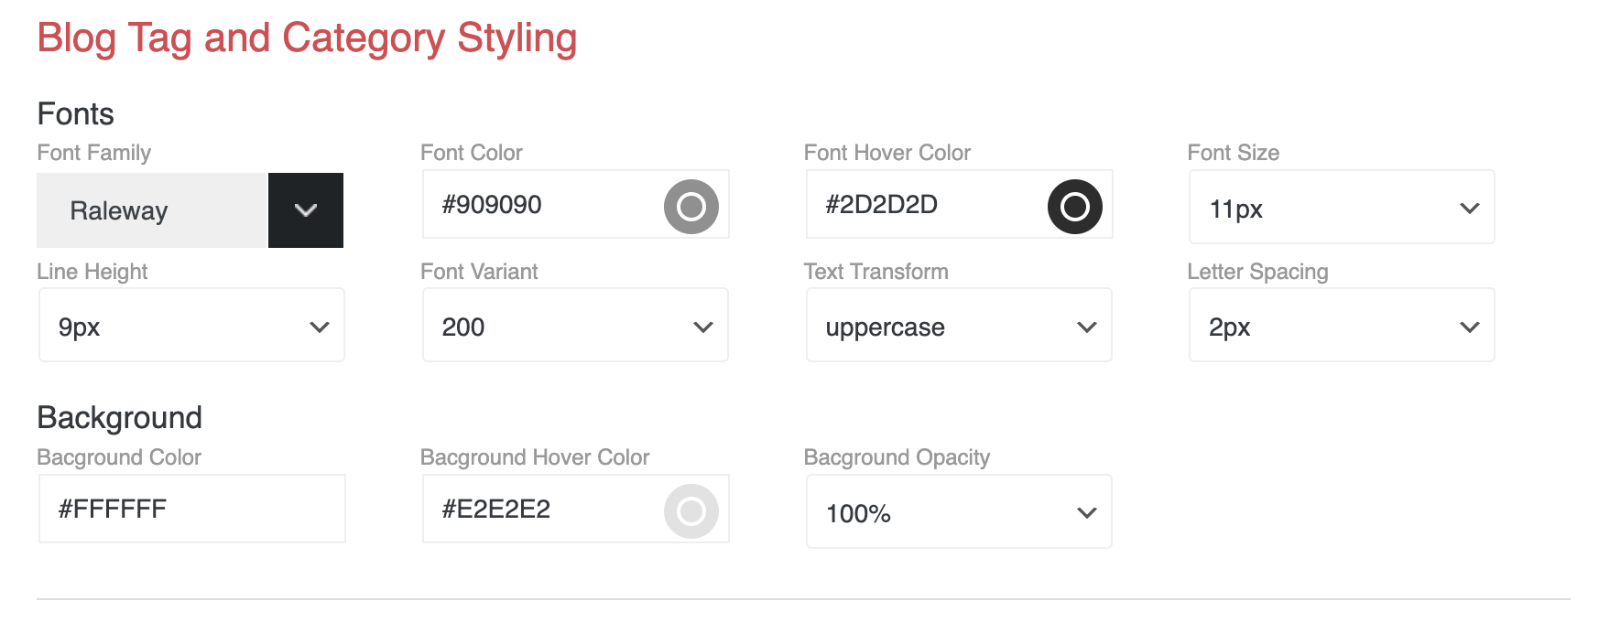Viewport: 1599px width, 633px height.
Task: Click the Letter Spacing chevron arrow
Action: tap(1469, 327)
